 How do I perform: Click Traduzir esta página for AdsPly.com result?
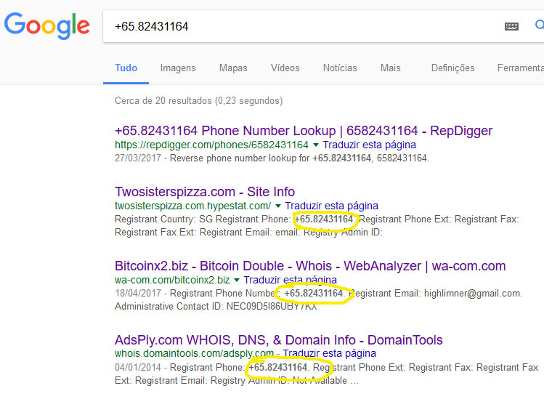tap(329, 353)
